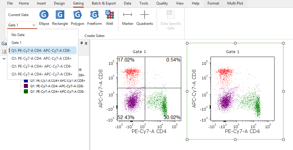Choose the Polygon gate tool
This screenshot has width=293, height=150.
(78, 18)
